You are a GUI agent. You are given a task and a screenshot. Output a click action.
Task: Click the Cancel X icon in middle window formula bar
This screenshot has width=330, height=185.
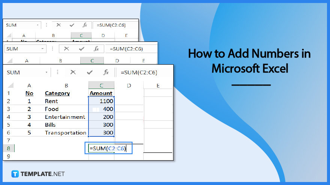pos(66,49)
